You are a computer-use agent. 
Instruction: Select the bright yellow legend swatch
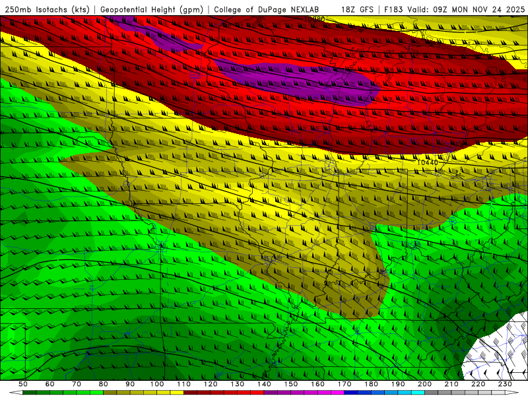177,392
